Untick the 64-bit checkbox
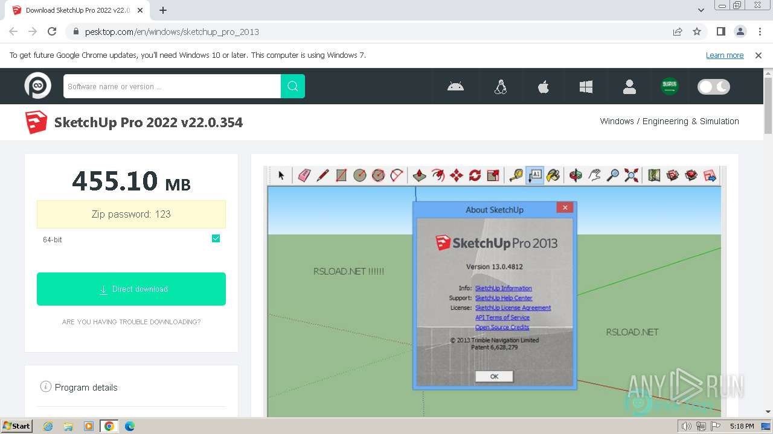 point(216,239)
